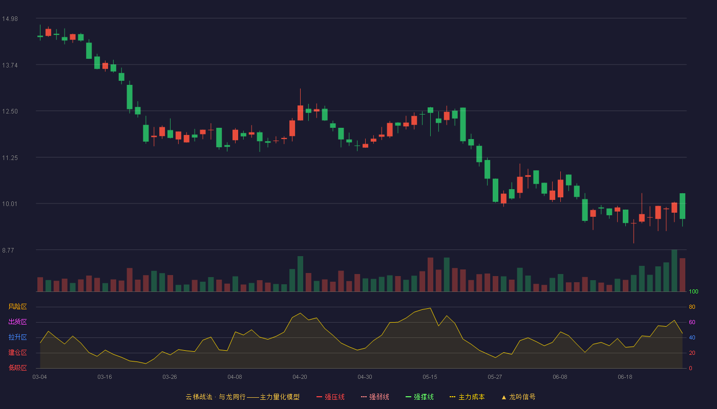717x409 pixels.
Task: Click the 06-08 date axis label
Action: (x=560, y=377)
